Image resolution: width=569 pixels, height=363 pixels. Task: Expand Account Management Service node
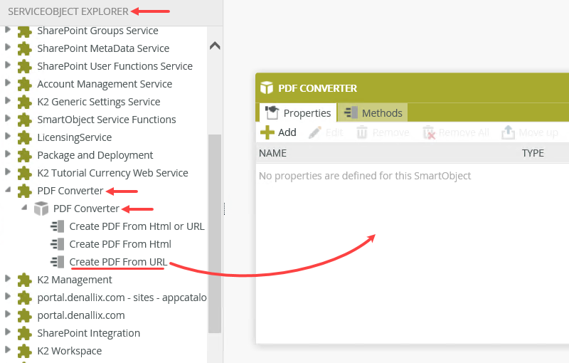8,83
